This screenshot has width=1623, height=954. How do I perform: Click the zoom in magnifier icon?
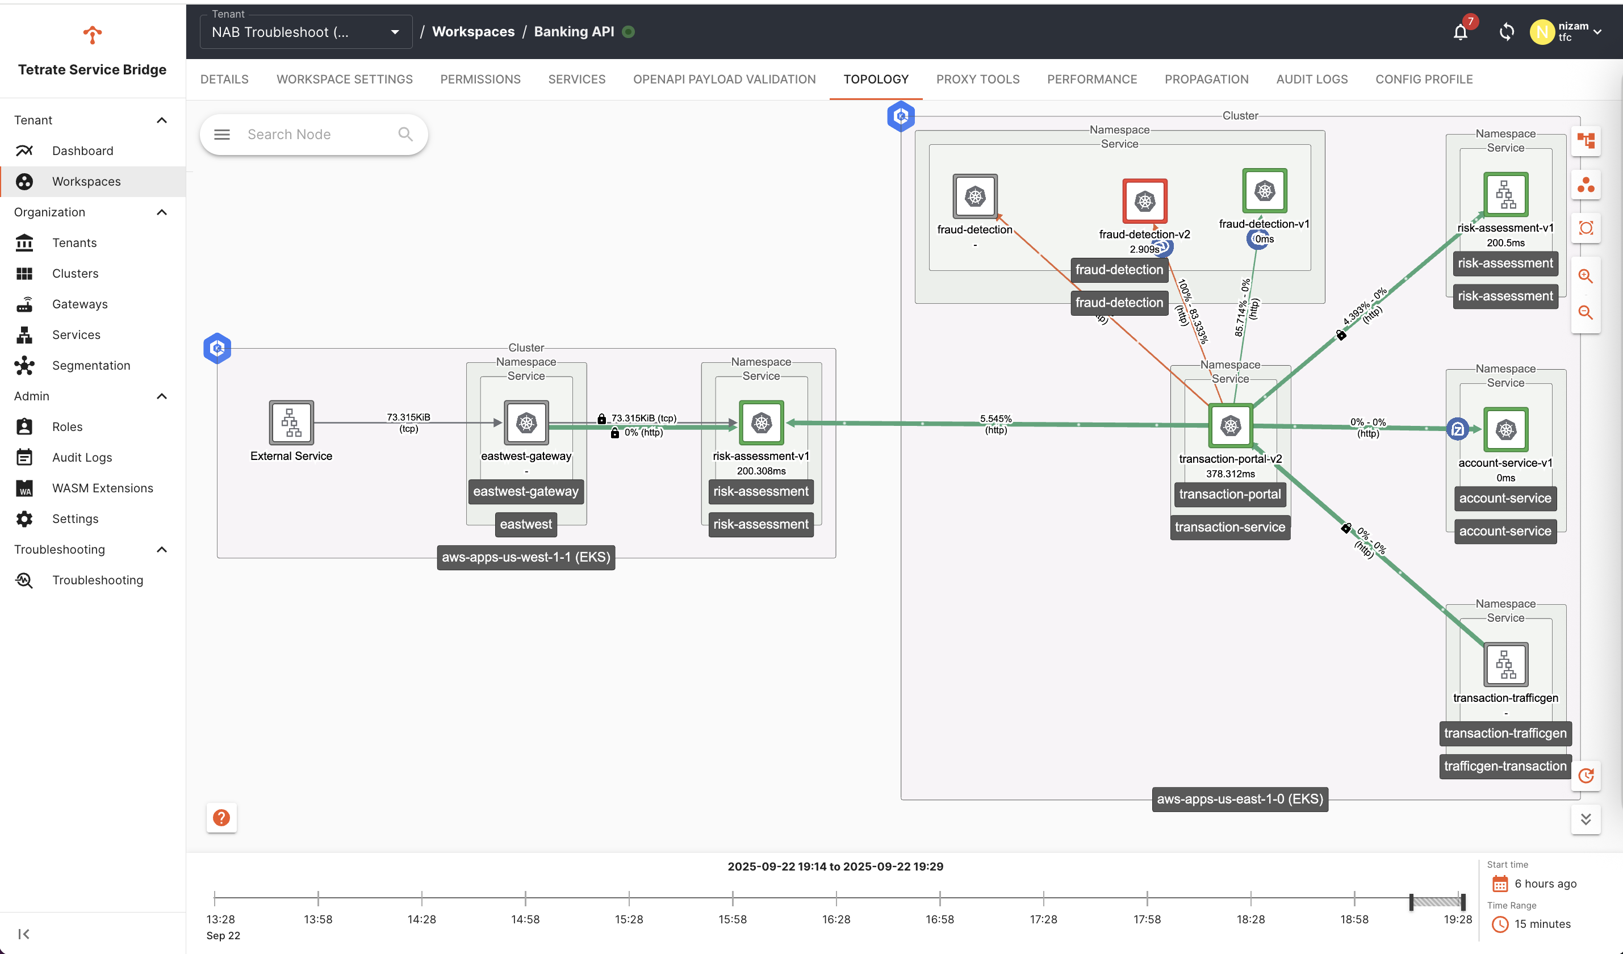pyautogui.click(x=1586, y=277)
